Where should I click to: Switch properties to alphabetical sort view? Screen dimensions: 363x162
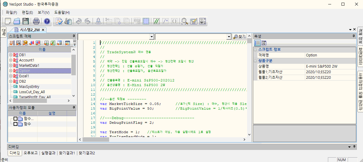pyautogui.click(x=264, y=43)
